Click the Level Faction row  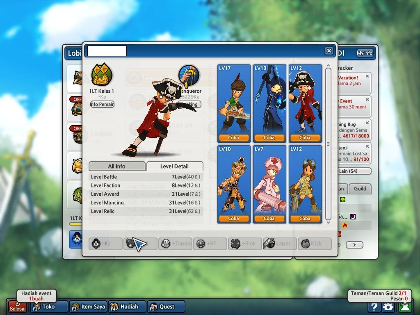coord(146,185)
